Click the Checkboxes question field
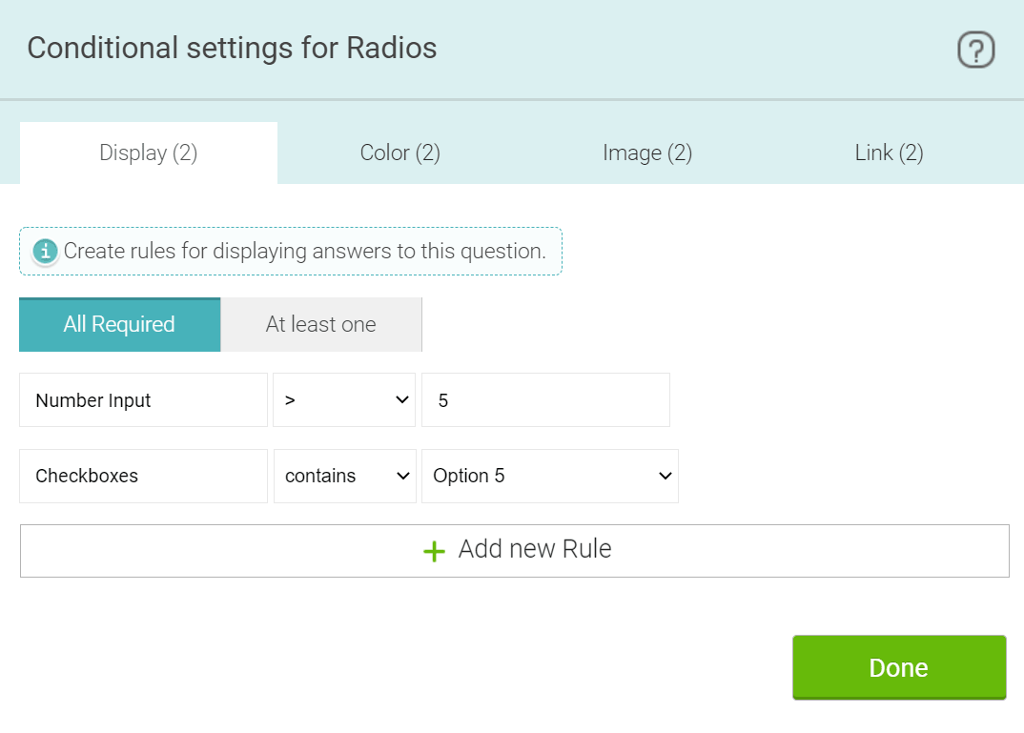The width and height of the screenshot is (1024, 733). (144, 476)
